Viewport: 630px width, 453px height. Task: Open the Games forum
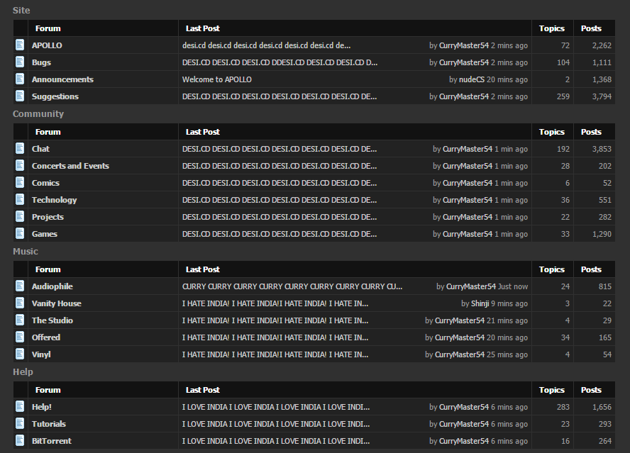45,234
